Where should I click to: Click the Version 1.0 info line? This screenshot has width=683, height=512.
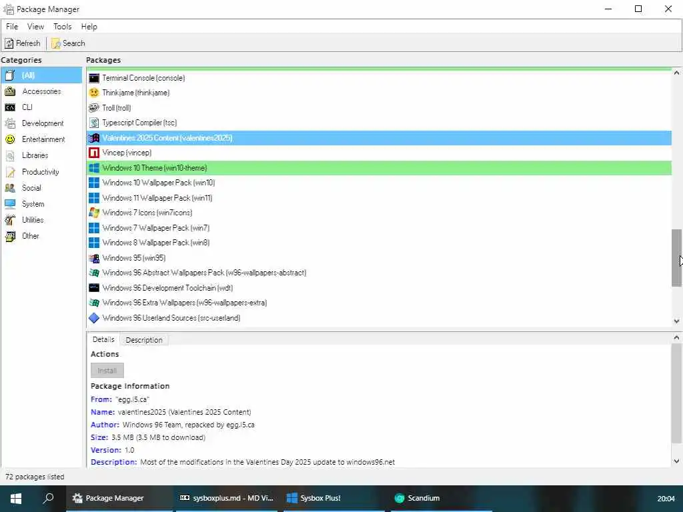tap(112, 450)
